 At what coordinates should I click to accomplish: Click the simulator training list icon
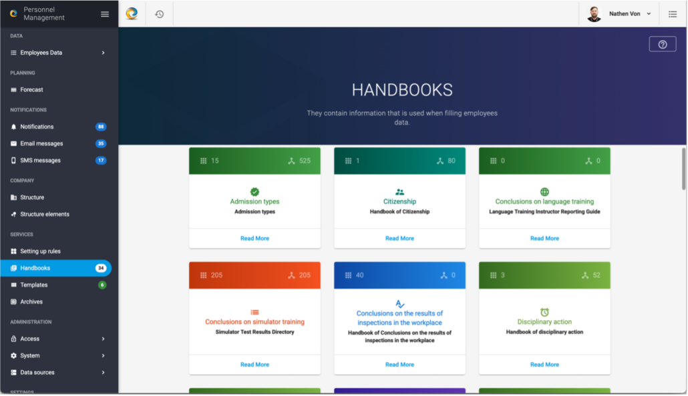tap(254, 312)
